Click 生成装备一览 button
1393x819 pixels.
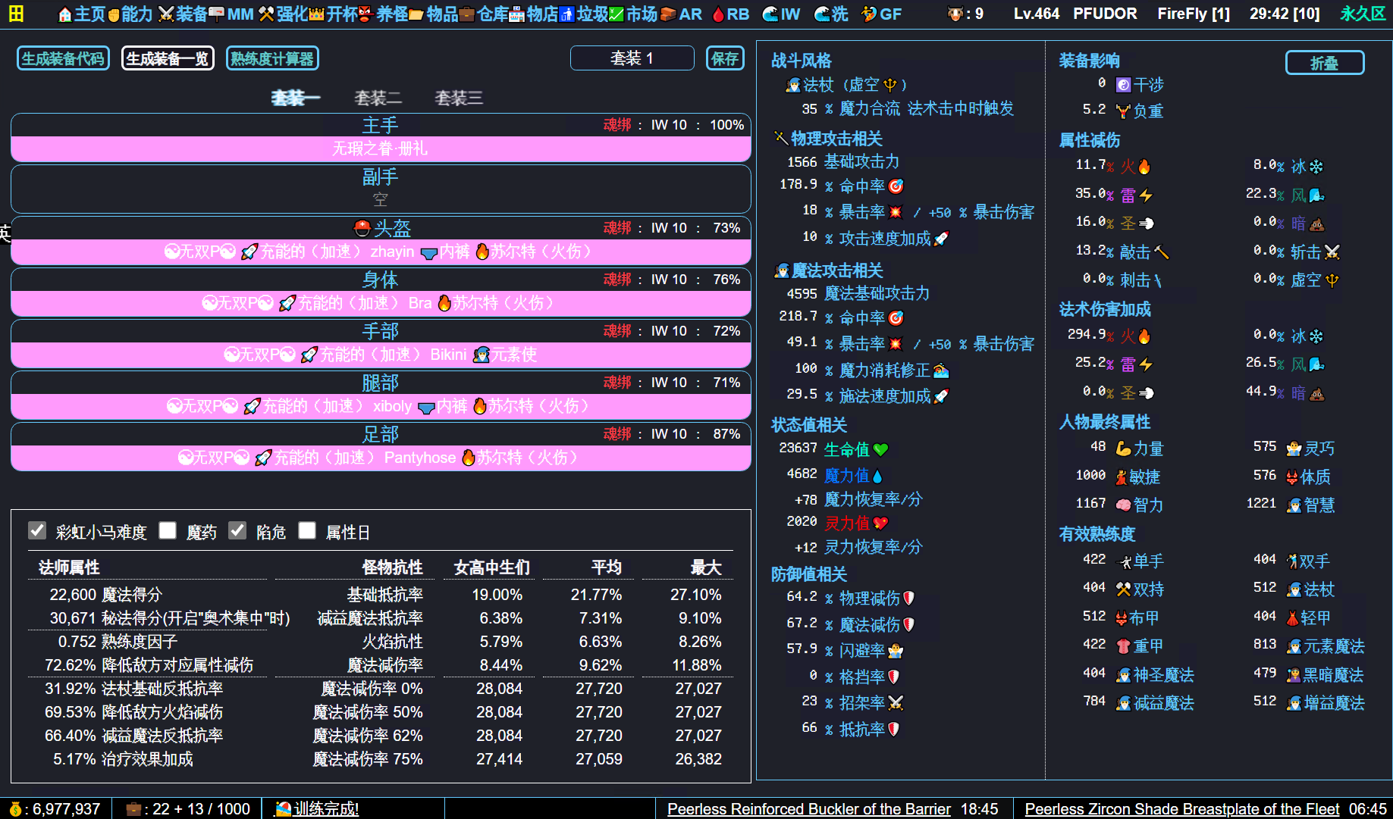pos(168,58)
